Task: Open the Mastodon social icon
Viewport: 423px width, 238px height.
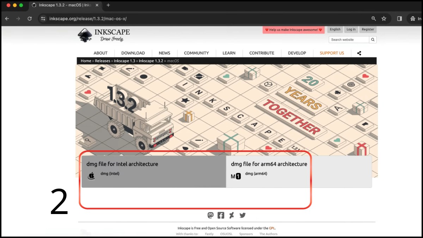Action: pyautogui.click(x=210, y=215)
